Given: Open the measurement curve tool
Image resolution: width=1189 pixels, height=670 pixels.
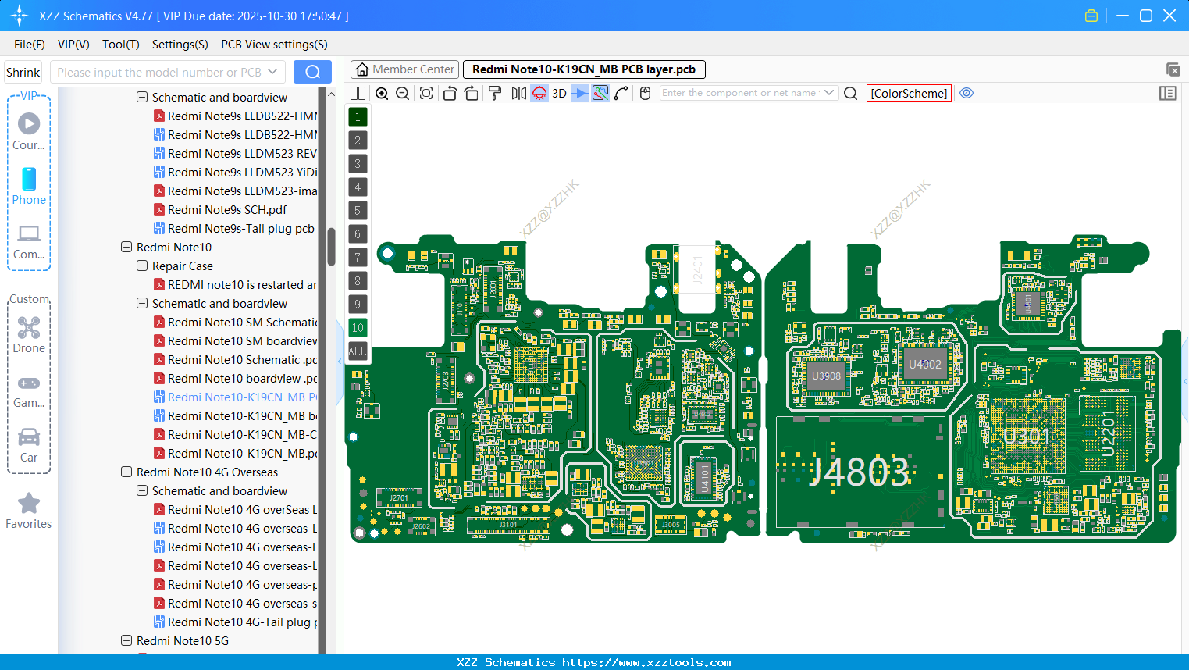Looking at the screenshot, I should pyautogui.click(x=621, y=93).
